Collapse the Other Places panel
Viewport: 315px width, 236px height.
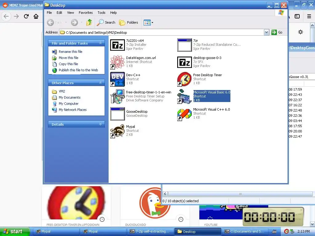click(101, 83)
